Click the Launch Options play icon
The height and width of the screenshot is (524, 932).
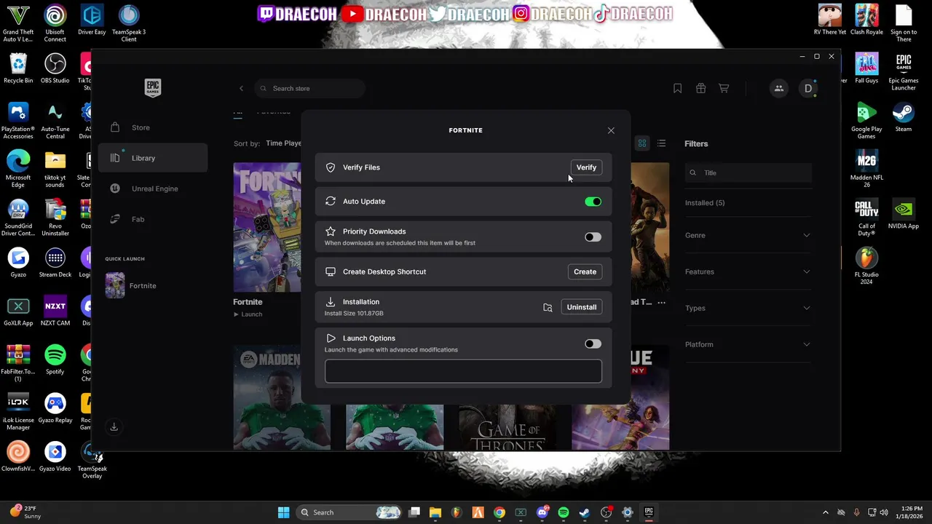click(x=331, y=338)
